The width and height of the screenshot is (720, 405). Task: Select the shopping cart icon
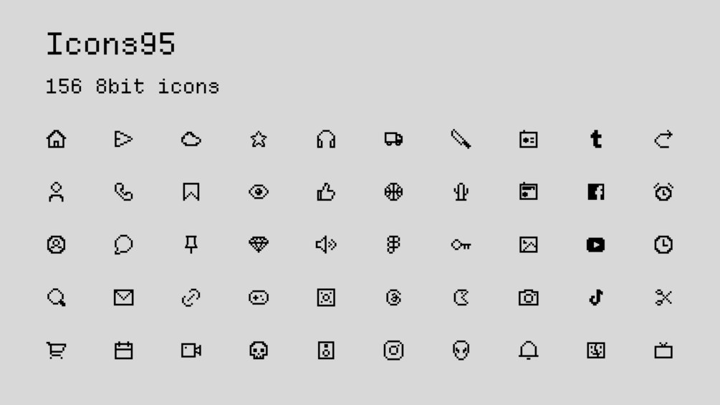click(56, 351)
